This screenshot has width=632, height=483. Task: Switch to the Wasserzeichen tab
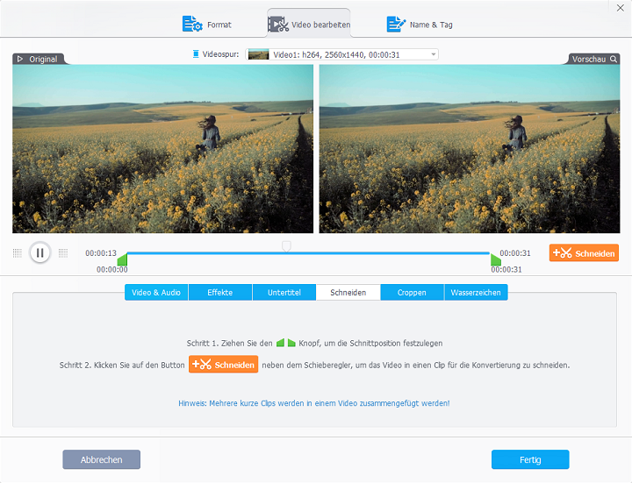(x=476, y=293)
